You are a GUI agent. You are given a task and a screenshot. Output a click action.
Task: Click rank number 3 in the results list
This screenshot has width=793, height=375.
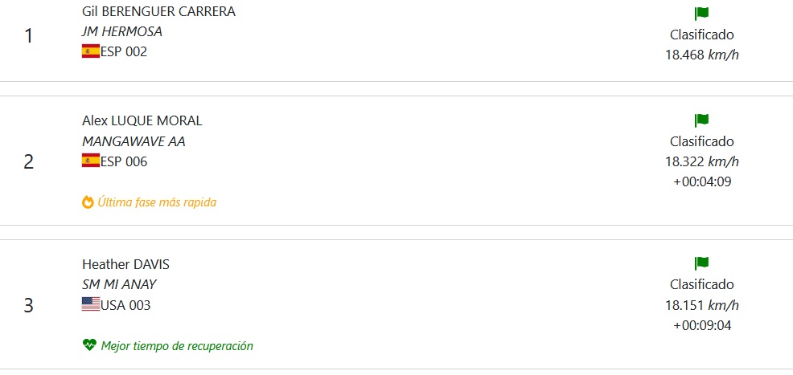29,306
